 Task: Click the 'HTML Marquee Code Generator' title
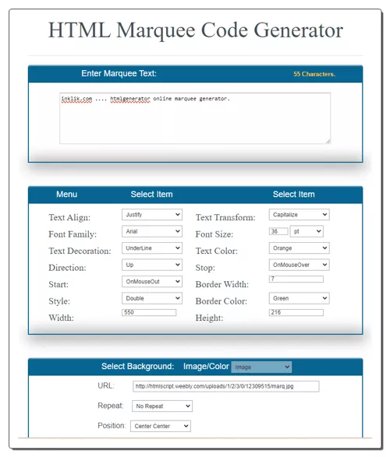coord(196,30)
